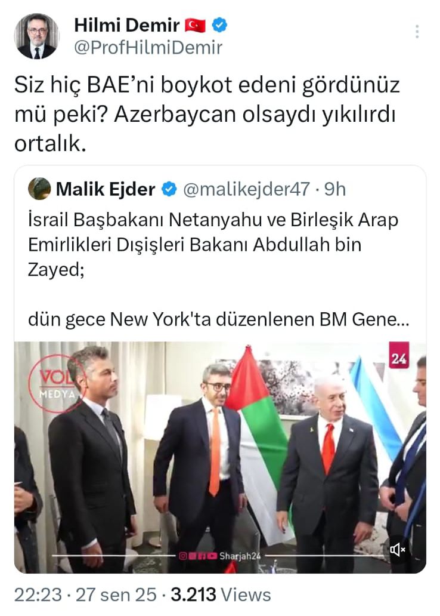The image size is (440, 616).
Task: Open the Hilmi Demir display name
Action: [x=127, y=26]
